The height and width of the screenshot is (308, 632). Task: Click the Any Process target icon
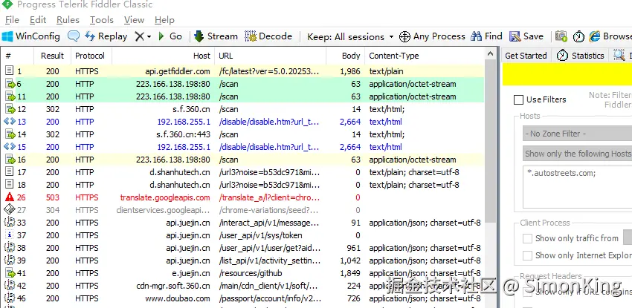(x=404, y=36)
